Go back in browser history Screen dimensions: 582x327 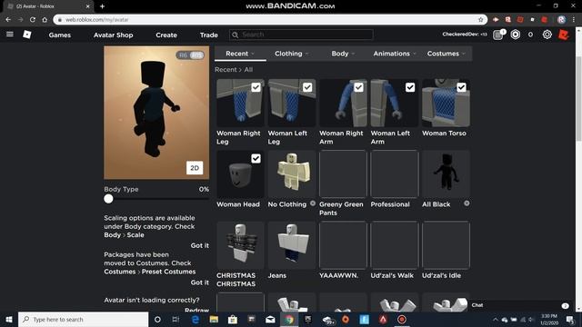pos(8,20)
